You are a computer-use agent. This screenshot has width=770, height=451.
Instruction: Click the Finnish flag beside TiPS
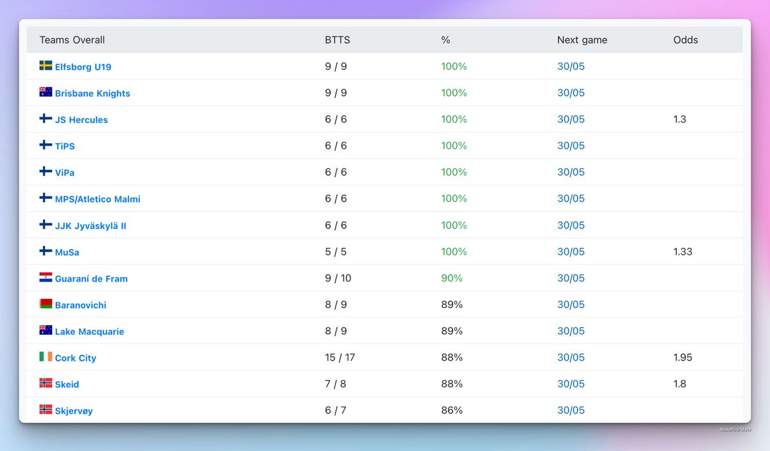(46, 145)
